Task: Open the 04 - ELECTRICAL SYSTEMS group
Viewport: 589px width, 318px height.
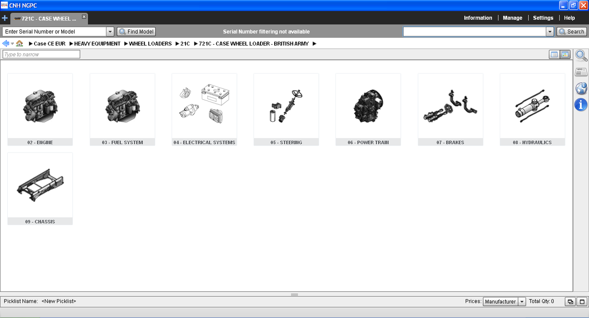Action: 204,109
